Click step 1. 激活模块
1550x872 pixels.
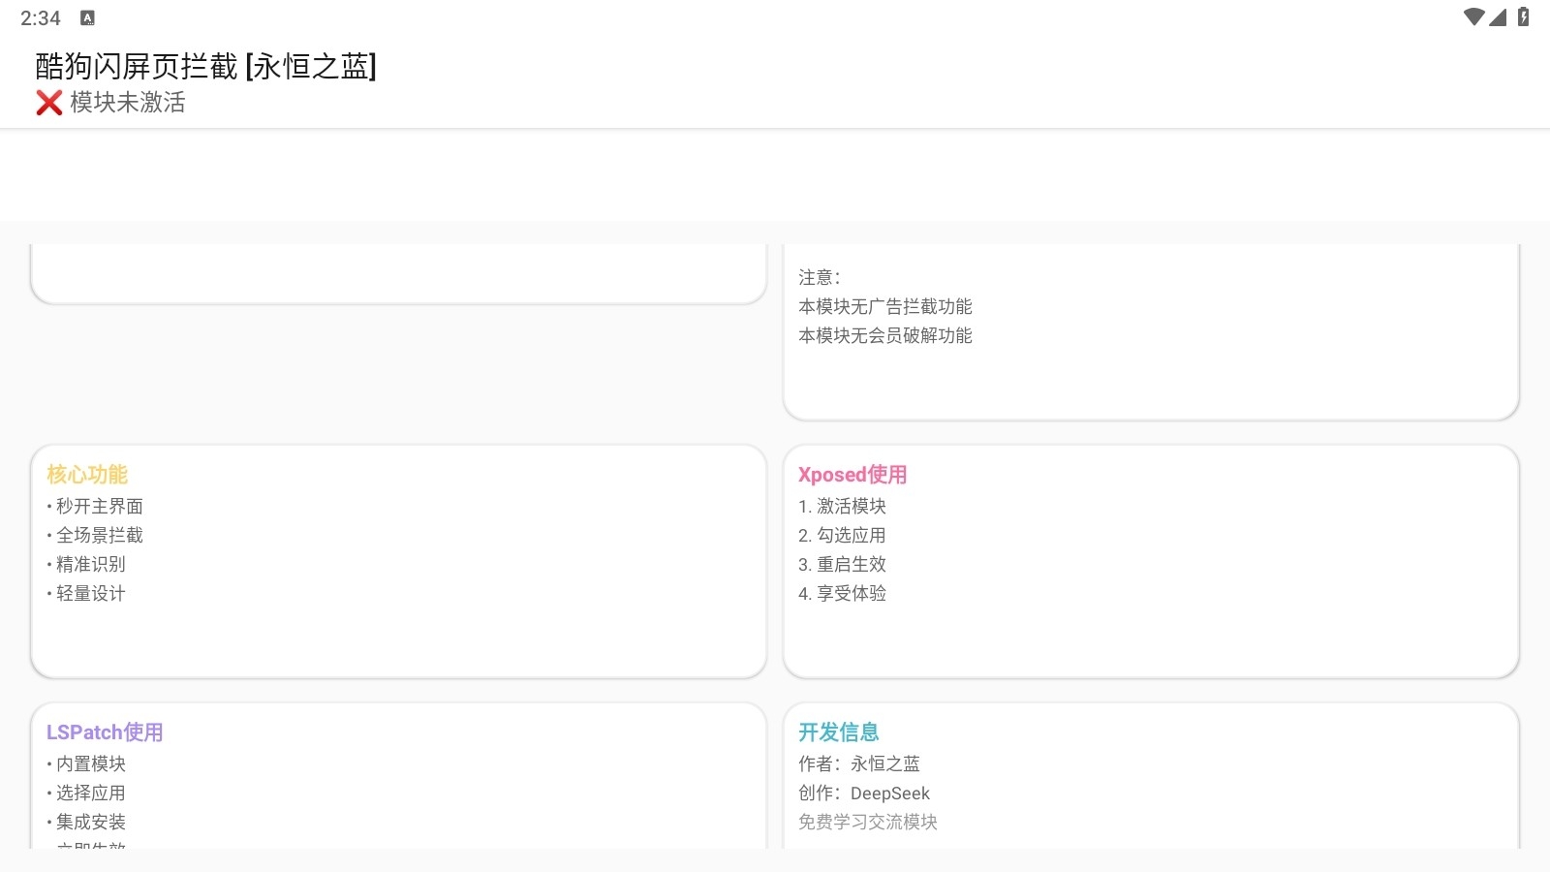(842, 507)
